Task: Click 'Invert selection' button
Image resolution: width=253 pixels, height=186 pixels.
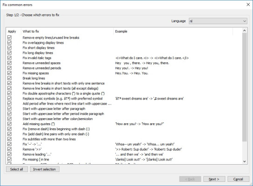Action: click(45, 169)
